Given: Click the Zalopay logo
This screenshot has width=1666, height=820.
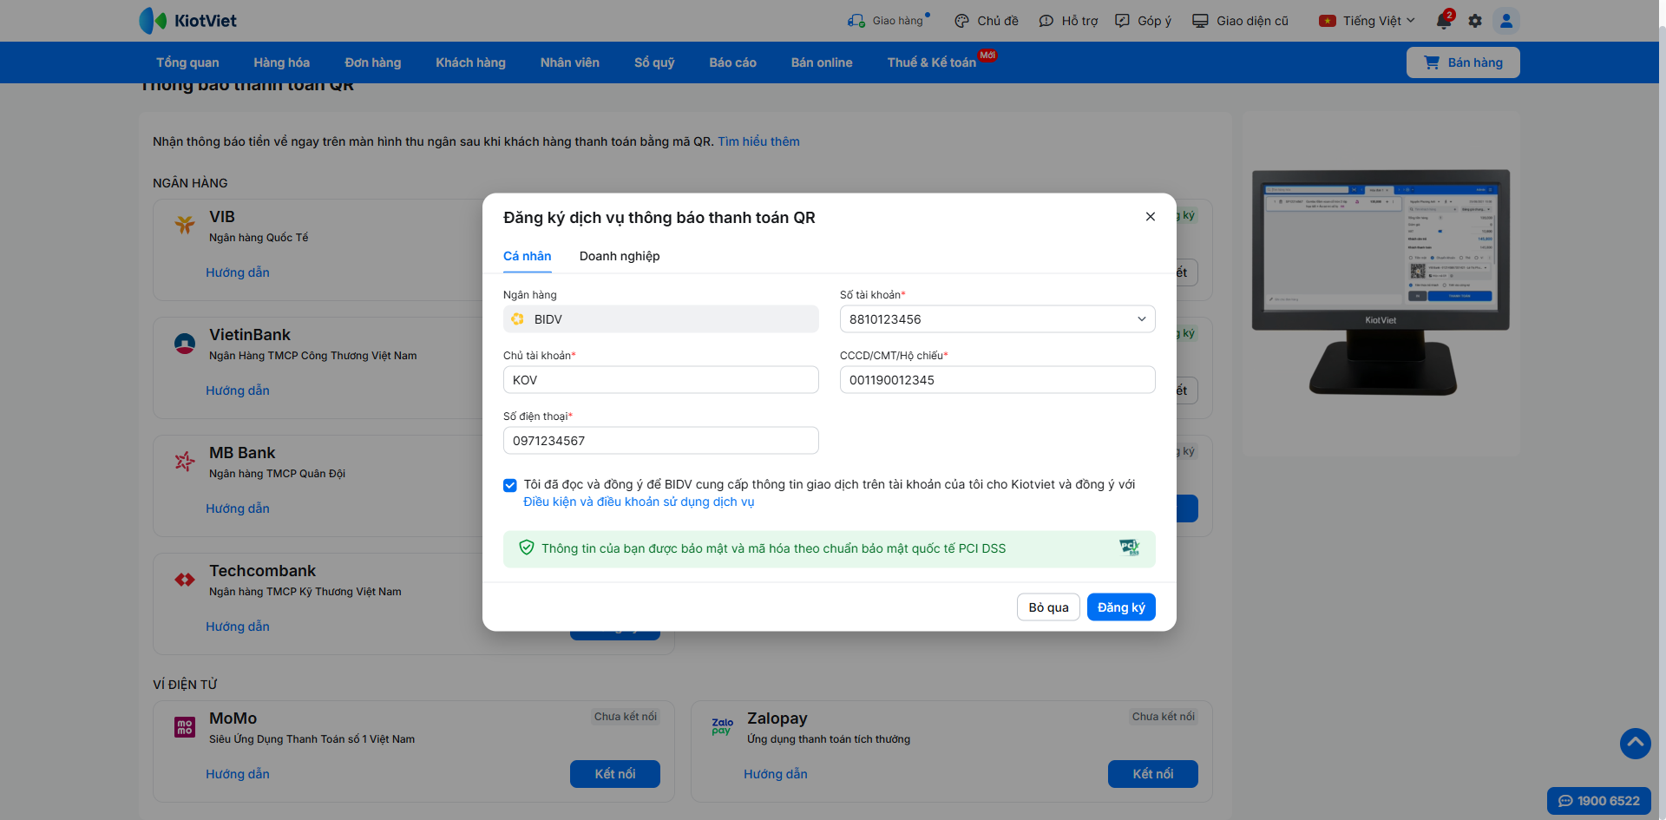Looking at the screenshot, I should tap(723, 726).
